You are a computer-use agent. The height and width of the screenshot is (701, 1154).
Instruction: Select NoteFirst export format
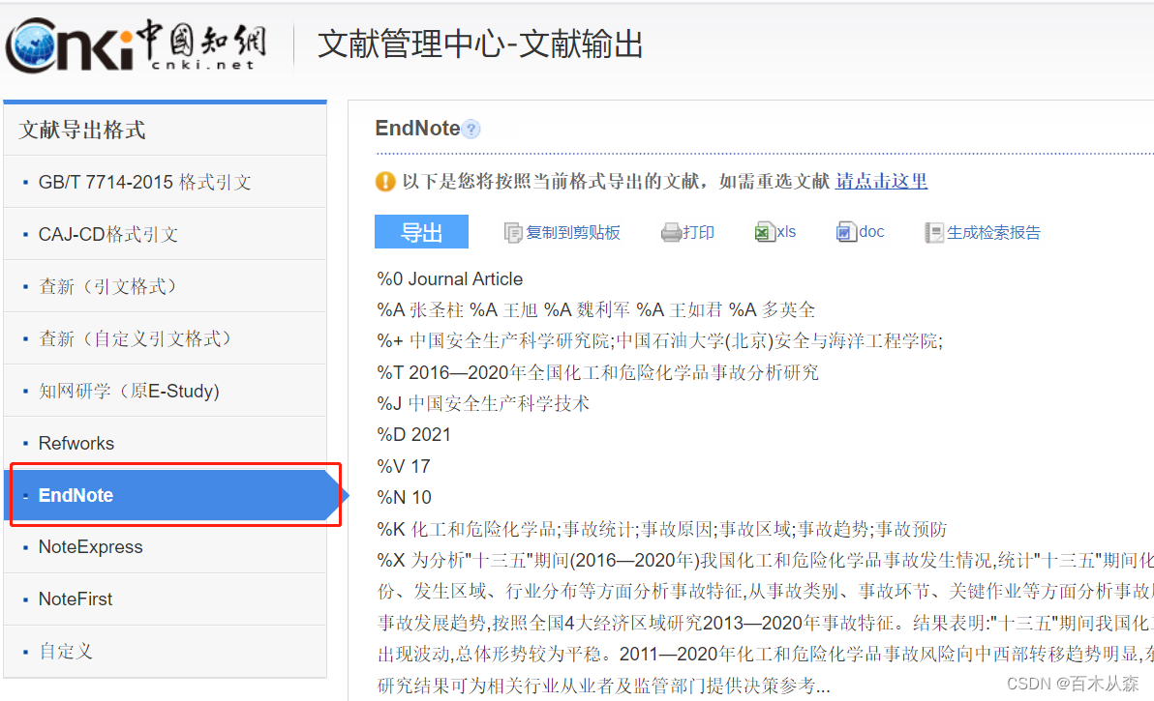[166, 599]
